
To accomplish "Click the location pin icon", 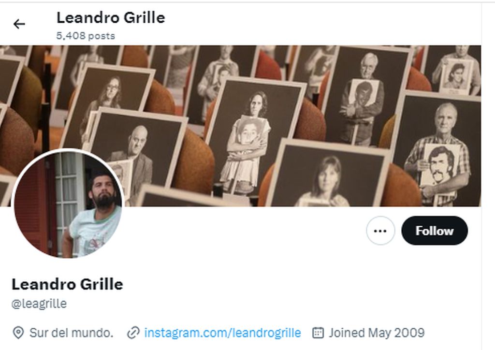I will coord(18,333).
